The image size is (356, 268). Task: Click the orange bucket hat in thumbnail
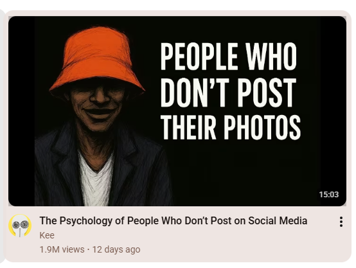(97, 61)
